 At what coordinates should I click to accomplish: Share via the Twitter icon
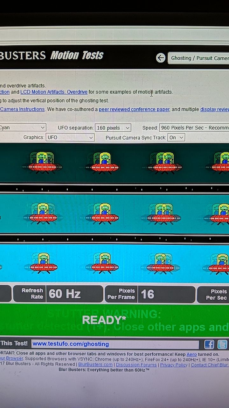(222, 345)
